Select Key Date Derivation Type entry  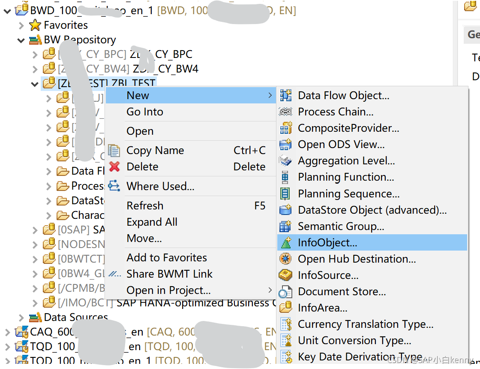pyautogui.click(x=372, y=357)
